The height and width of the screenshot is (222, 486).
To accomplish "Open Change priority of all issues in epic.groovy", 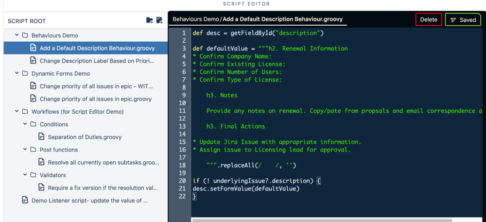I will (95, 99).
